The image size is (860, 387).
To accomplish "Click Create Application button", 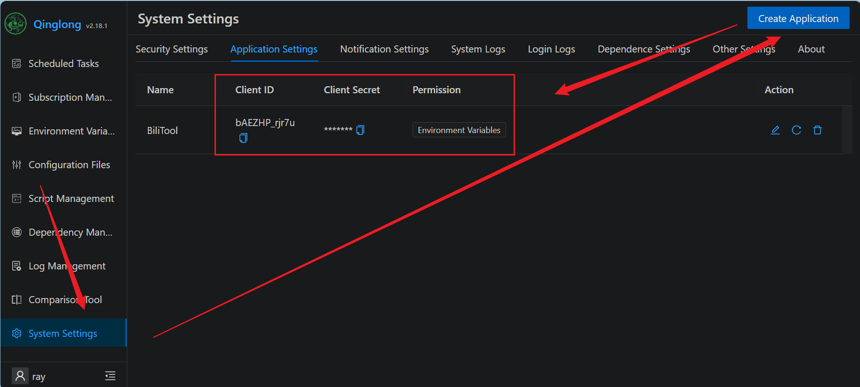I will (798, 18).
